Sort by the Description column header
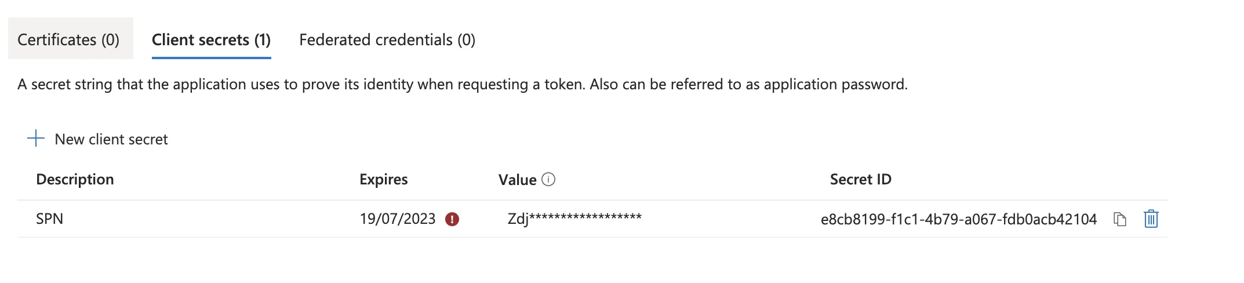The image size is (1244, 283). [x=75, y=179]
